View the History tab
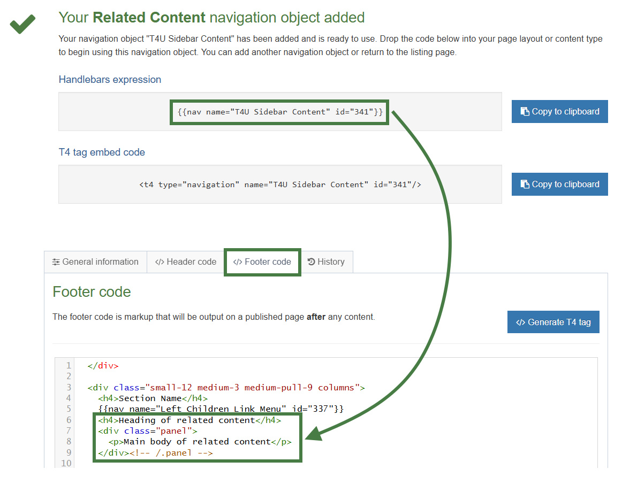The width and height of the screenshot is (622, 492). 327,262
